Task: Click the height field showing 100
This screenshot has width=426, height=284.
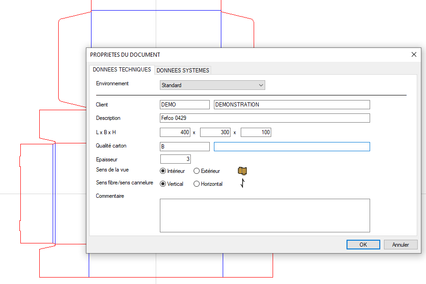Action: coord(256,132)
